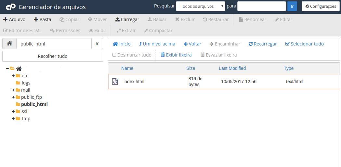Collapse the root home tree node
The height and width of the screenshot is (167, 341).
[7, 69]
